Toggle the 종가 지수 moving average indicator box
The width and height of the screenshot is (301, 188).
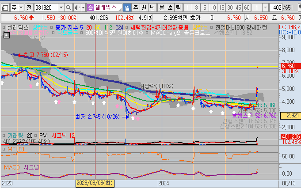pyautogui.click(x=51, y=28)
